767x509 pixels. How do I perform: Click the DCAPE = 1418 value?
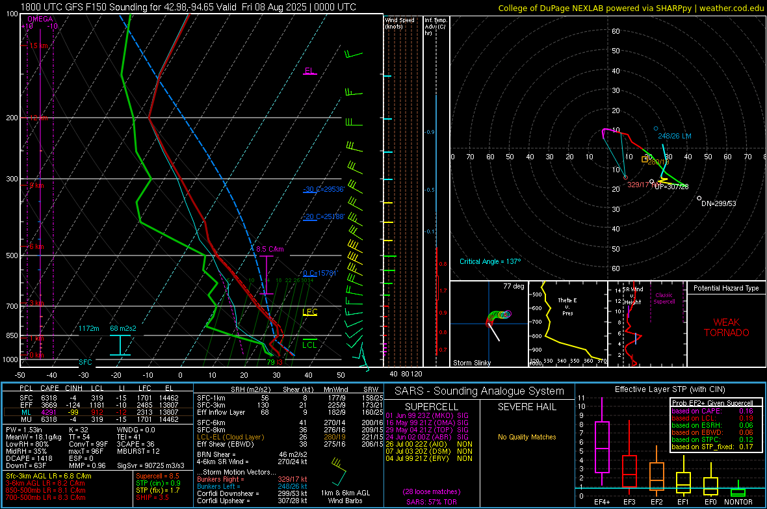point(29,458)
